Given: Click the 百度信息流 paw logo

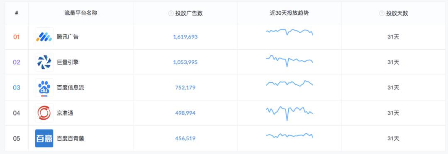Looking at the screenshot, I should click(x=44, y=87).
